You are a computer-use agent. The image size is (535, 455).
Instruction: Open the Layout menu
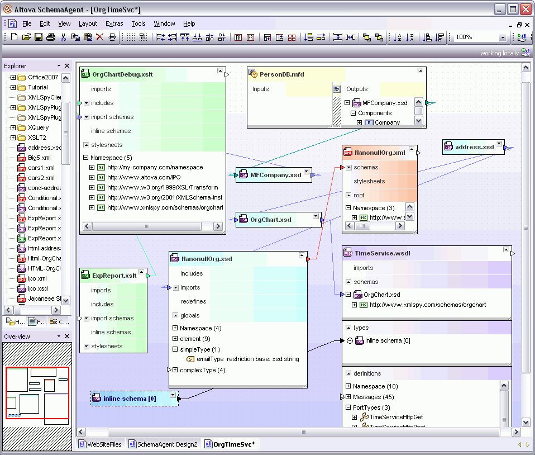(x=88, y=23)
